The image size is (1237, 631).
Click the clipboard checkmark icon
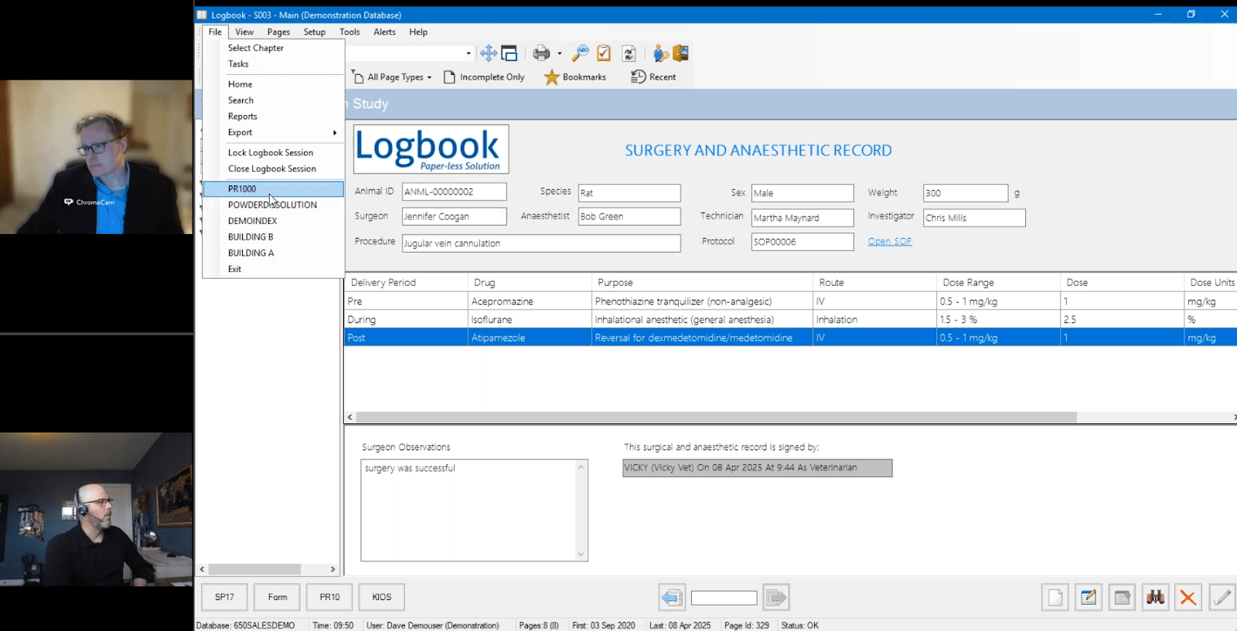pos(604,53)
